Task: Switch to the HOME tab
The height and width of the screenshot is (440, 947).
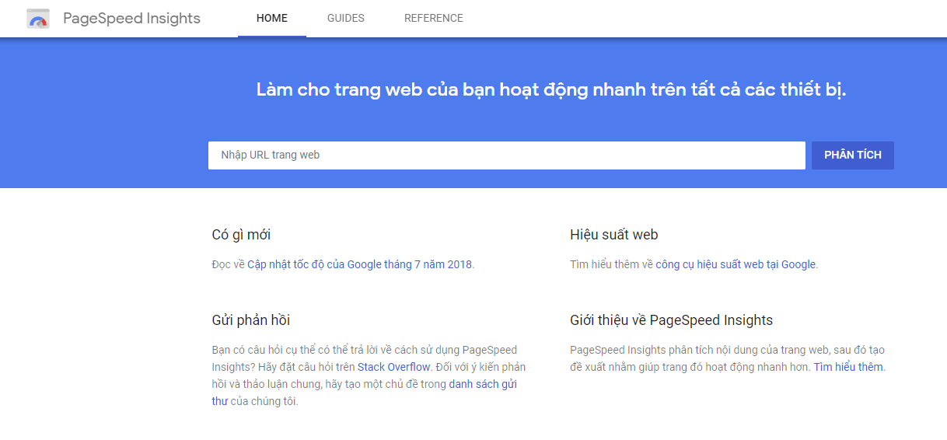Action: tap(272, 19)
